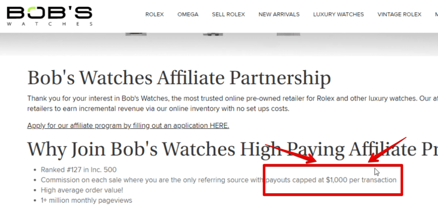Viewport: 438px width, 206px height.
Task: Open VINTAGE ROLEX navigation item
Action: (399, 15)
